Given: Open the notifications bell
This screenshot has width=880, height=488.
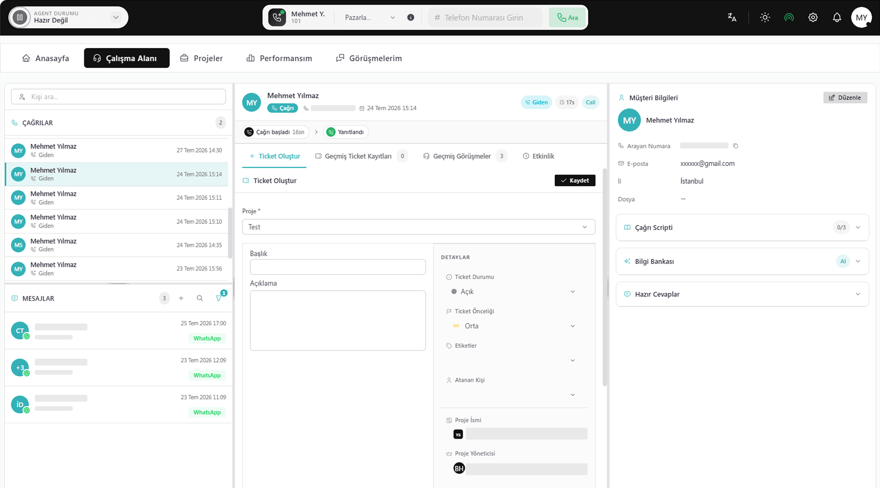Looking at the screenshot, I should [x=837, y=17].
